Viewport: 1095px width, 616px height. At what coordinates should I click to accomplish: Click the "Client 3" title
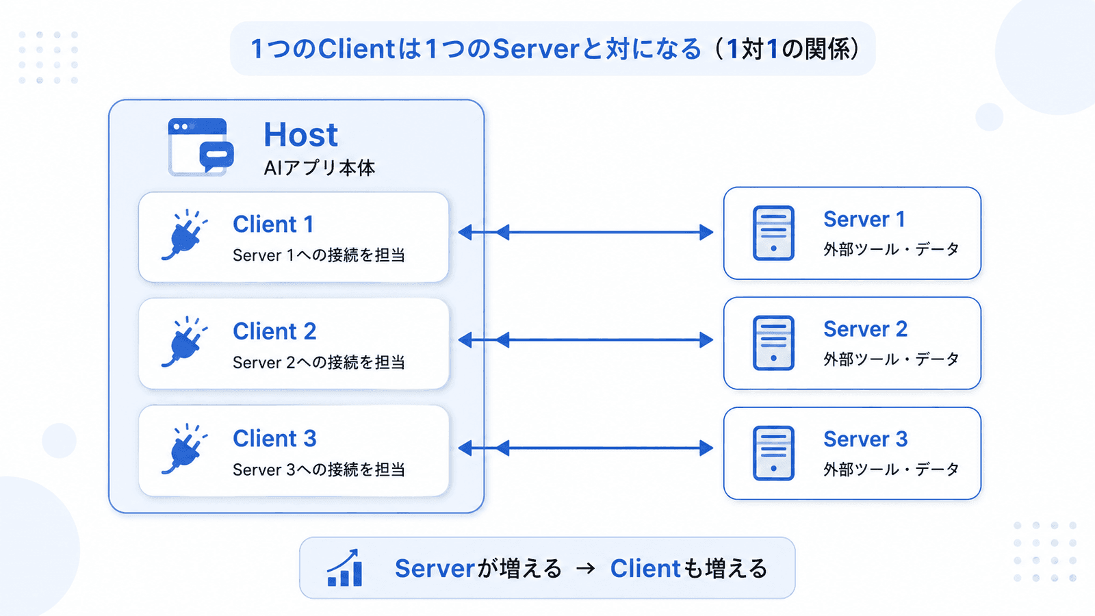tap(274, 438)
